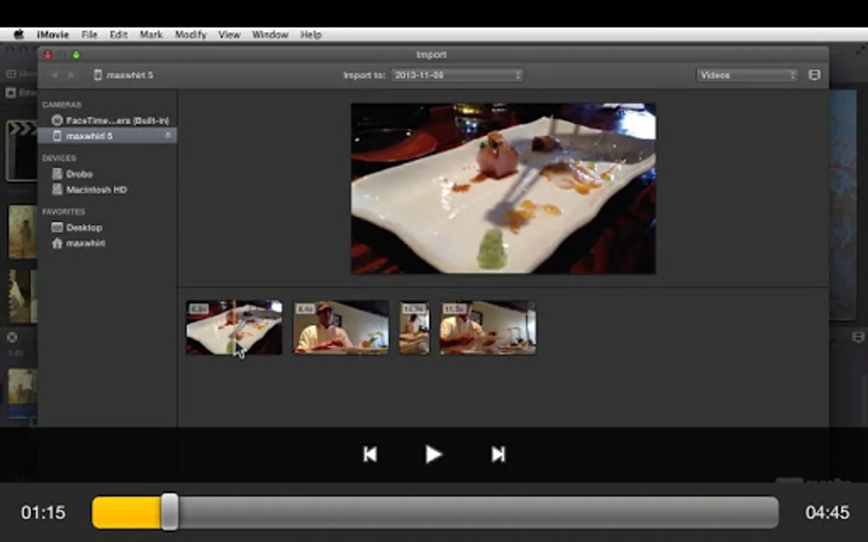This screenshot has width=868, height=542.
Task: Go forward with the Import toolbar forward arrow
Action: (x=71, y=75)
